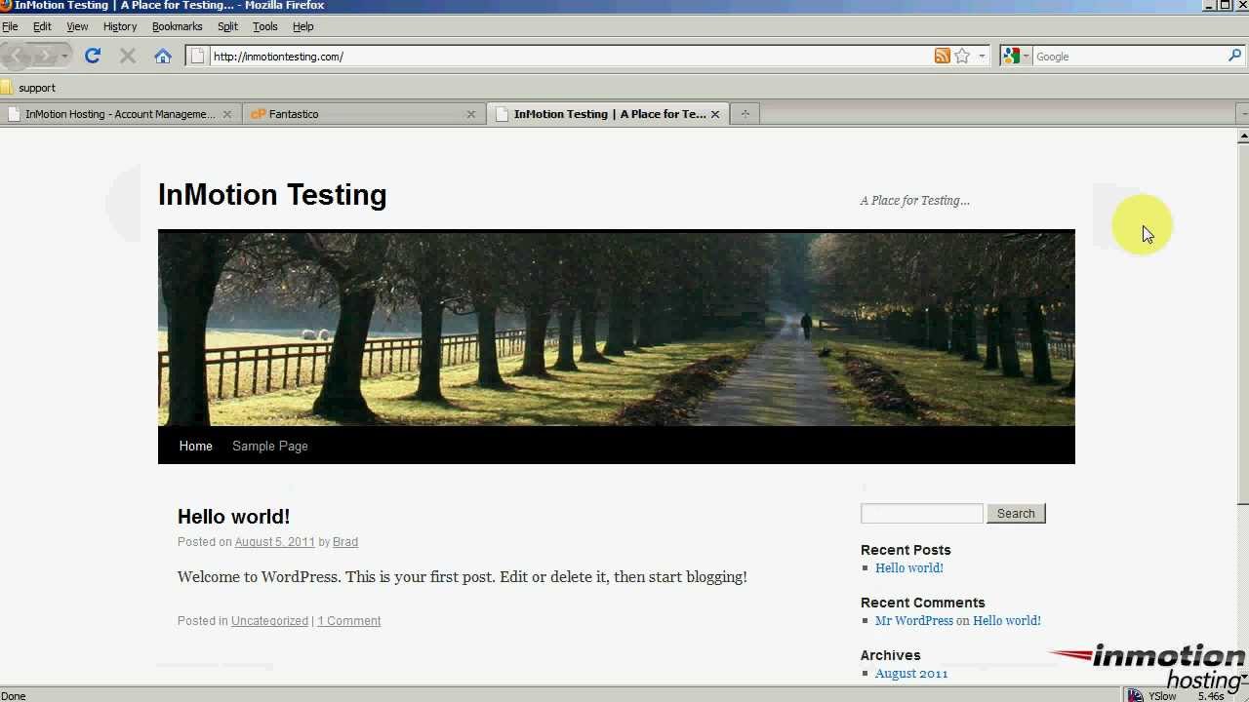Switch to the Fantastico tab
The width and height of the screenshot is (1249, 702).
(362, 114)
